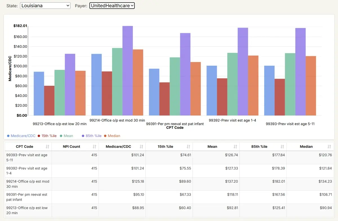Click the blue Medicare/CDC legend marker
This screenshot has width=338, height=221.
pos(8,136)
